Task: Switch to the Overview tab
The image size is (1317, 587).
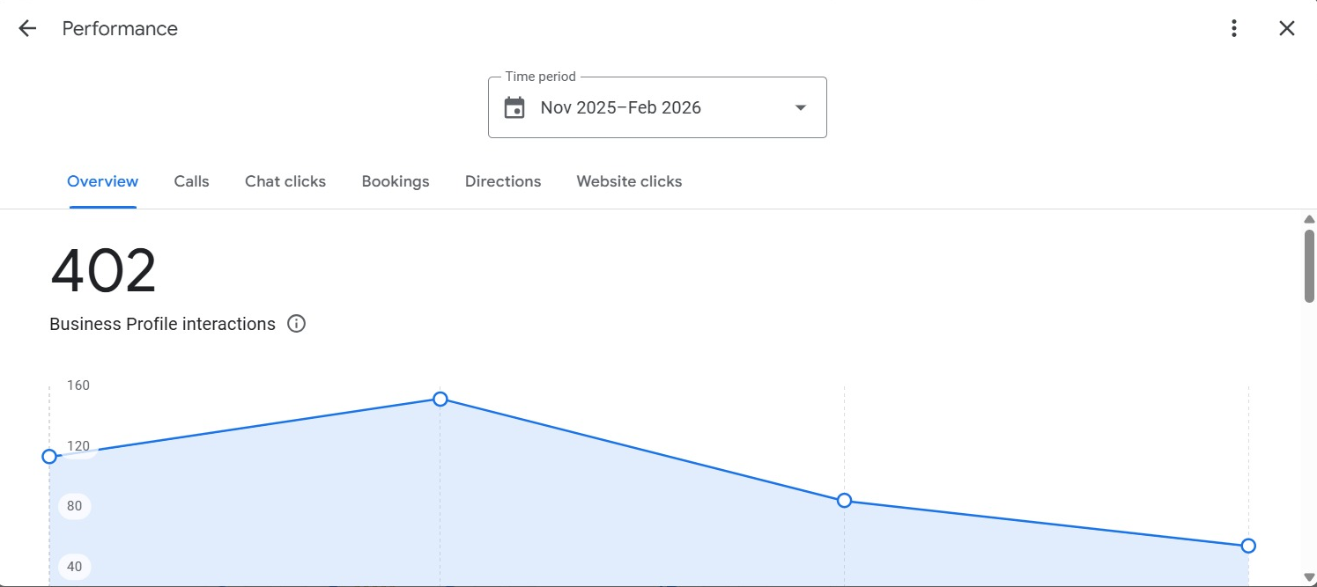Action: (102, 181)
